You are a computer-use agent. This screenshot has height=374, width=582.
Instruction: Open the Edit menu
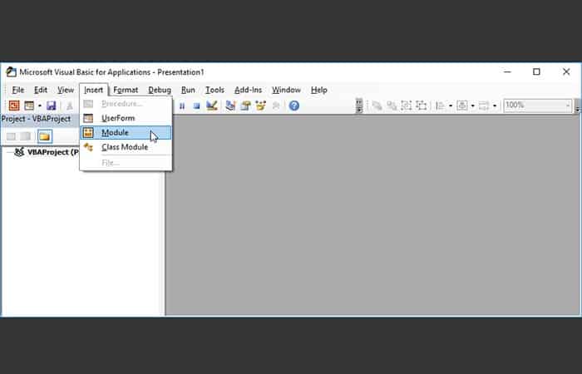(41, 90)
